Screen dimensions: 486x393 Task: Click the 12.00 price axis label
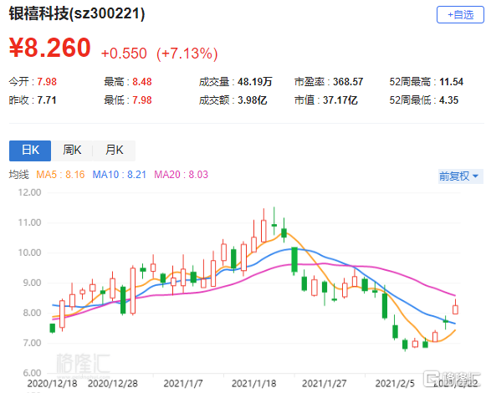pyautogui.click(x=29, y=192)
